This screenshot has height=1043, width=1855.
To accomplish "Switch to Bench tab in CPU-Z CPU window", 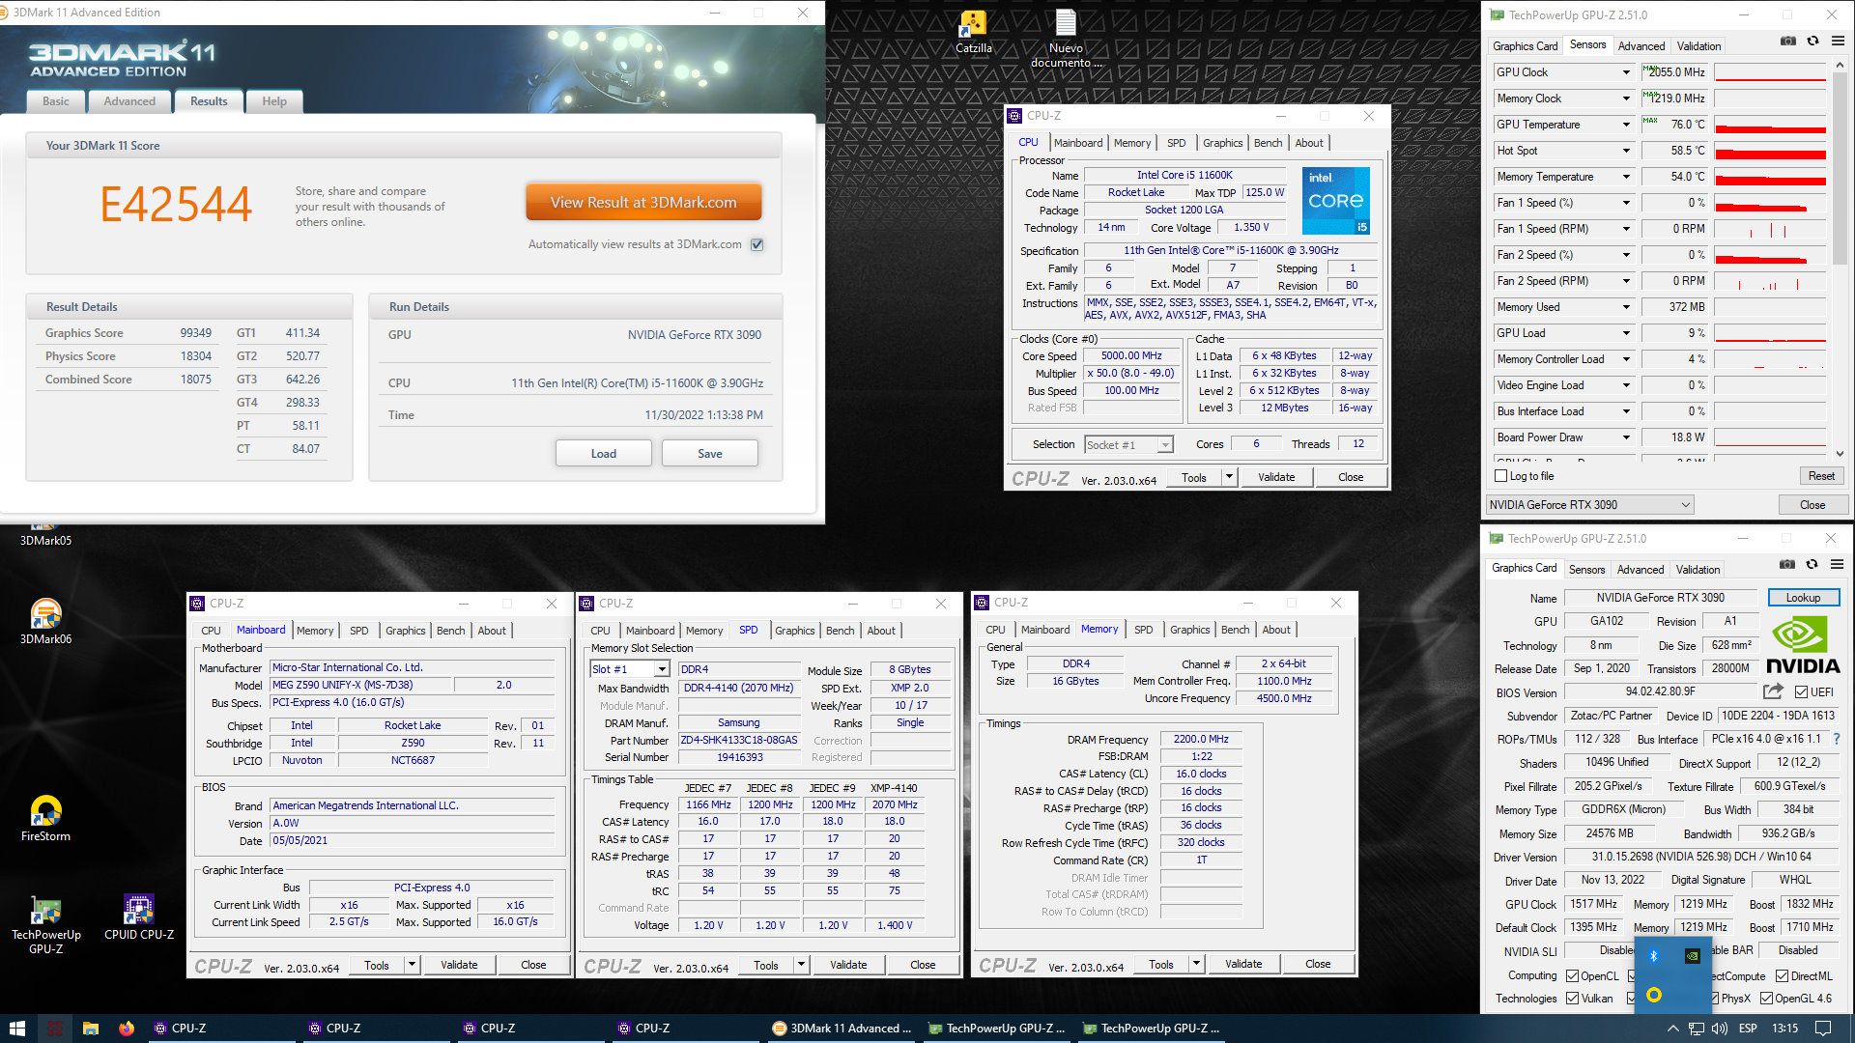I will point(1268,143).
